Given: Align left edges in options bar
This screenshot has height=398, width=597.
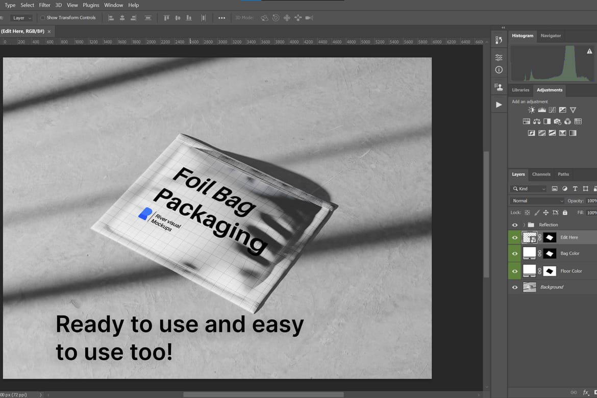Looking at the screenshot, I should 111,18.
